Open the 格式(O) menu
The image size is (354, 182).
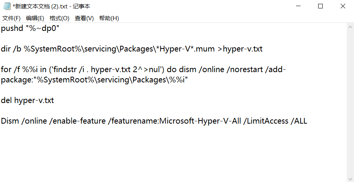click(60, 18)
